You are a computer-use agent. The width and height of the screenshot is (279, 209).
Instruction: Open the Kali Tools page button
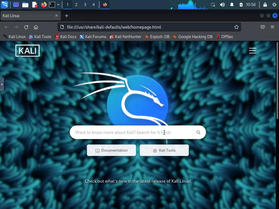[164, 150]
